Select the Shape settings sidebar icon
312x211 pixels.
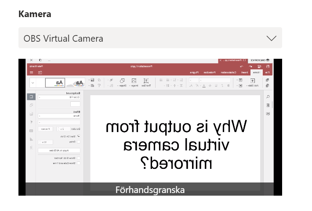tap(31, 105)
